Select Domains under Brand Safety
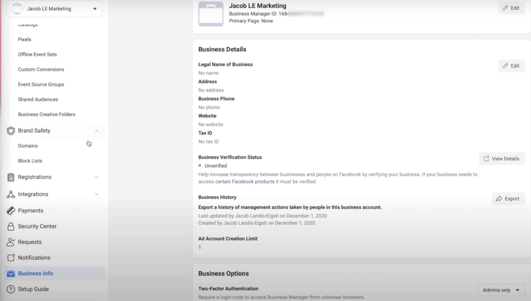The height and width of the screenshot is (301, 531). [28, 146]
